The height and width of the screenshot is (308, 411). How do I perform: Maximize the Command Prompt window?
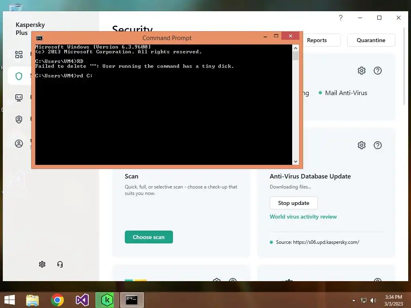[276, 36]
